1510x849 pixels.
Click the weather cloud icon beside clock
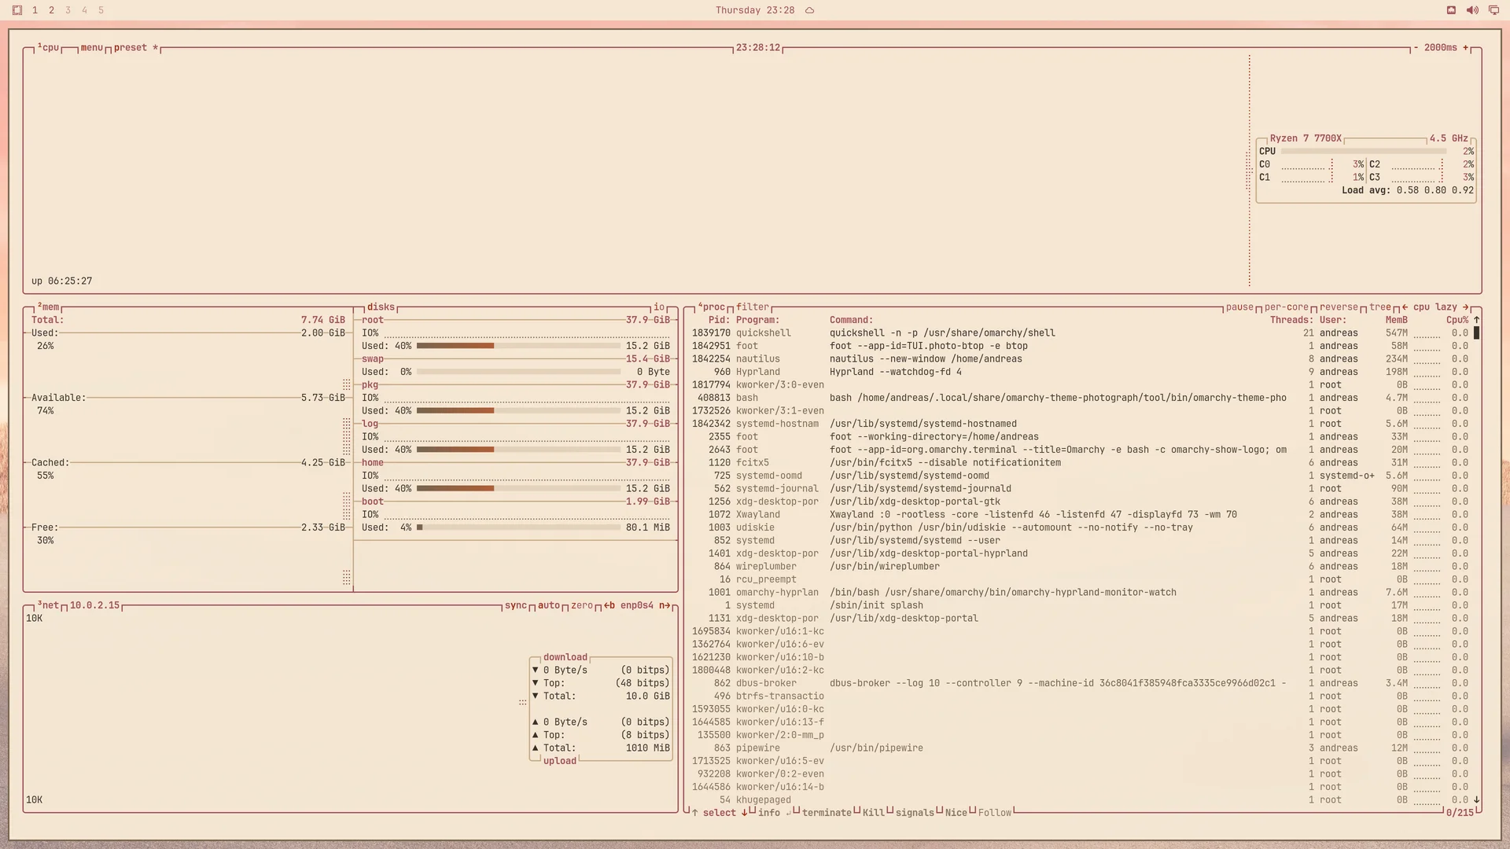pos(809,10)
